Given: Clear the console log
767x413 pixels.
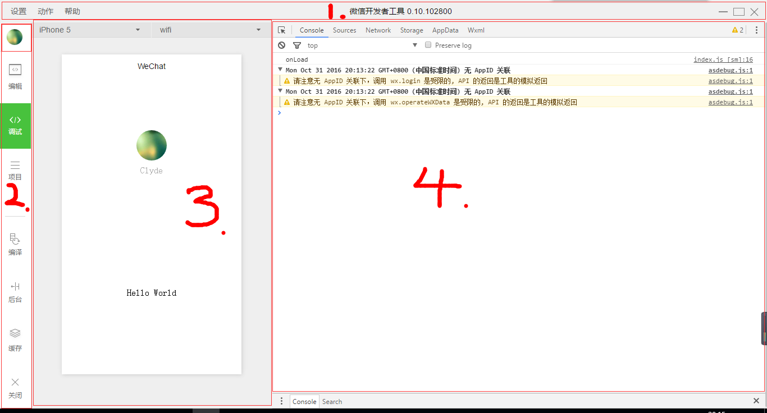Looking at the screenshot, I should (x=282, y=45).
